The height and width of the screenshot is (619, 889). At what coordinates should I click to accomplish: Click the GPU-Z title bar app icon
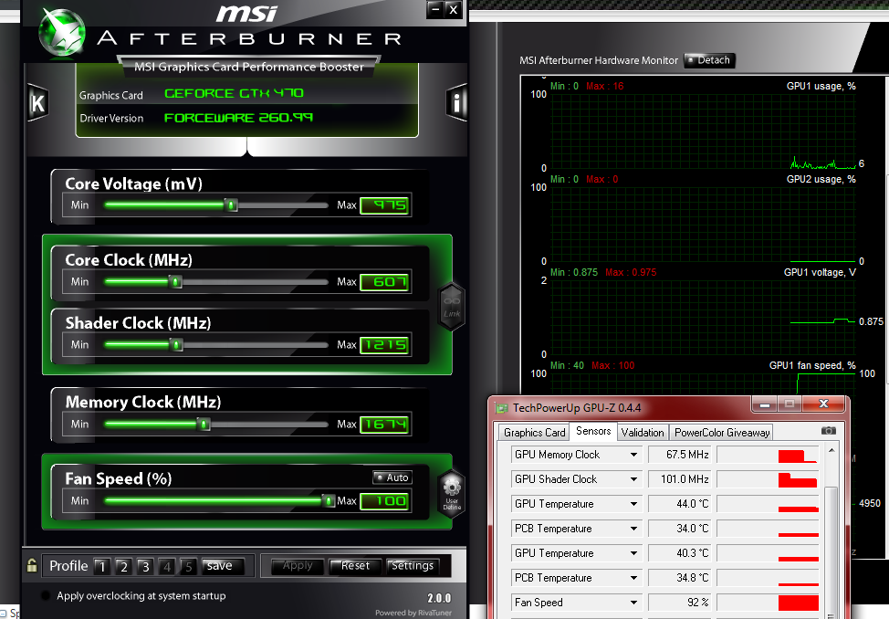tap(502, 408)
